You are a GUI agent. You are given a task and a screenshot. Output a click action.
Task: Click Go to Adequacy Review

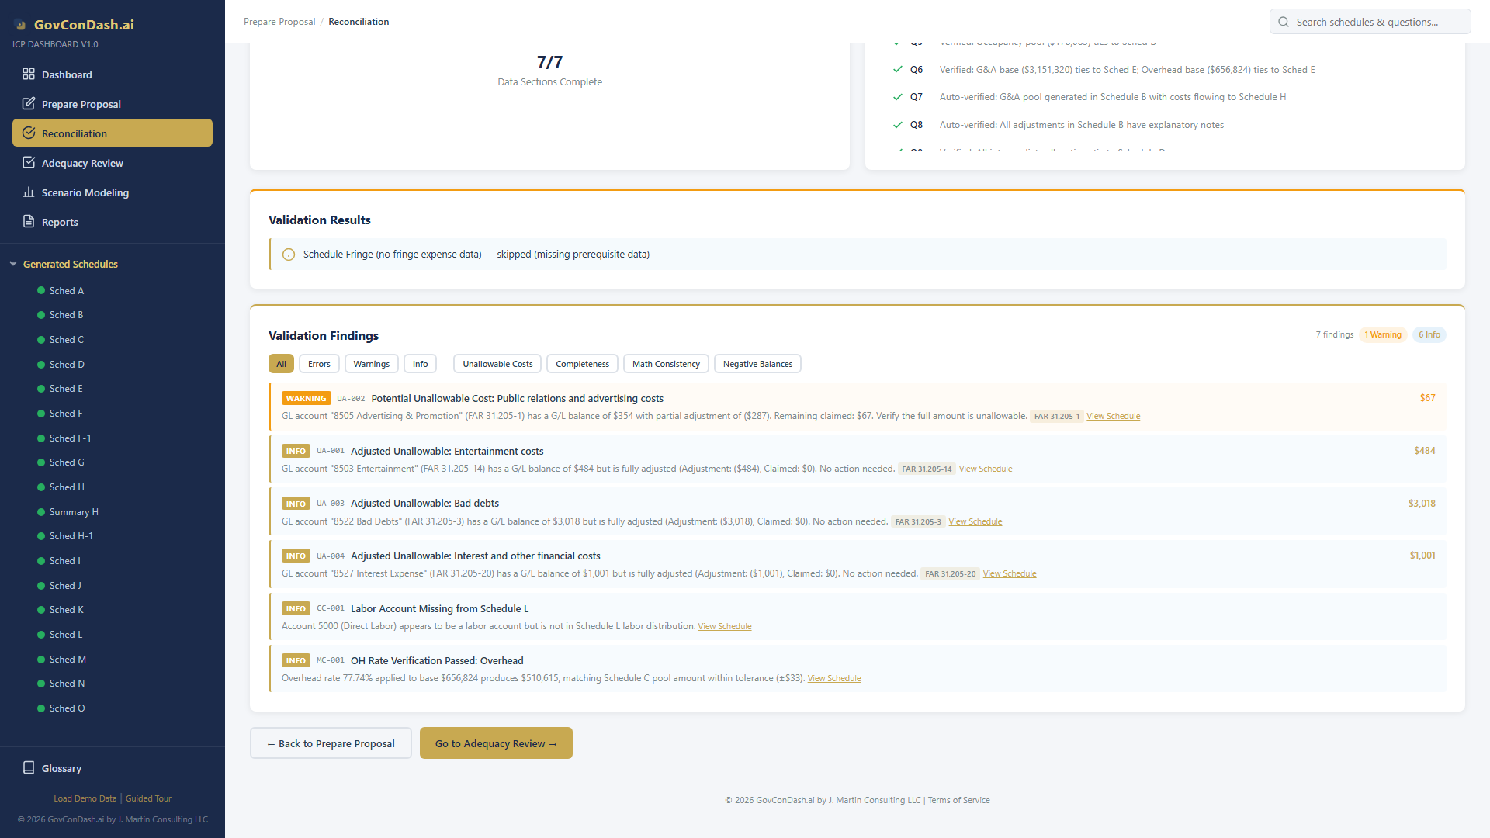(496, 743)
